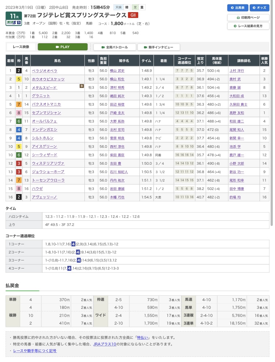The height and width of the screenshot is (362, 275).
Task: Open trainer 小野 次郎 link
Action: point(237,164)
